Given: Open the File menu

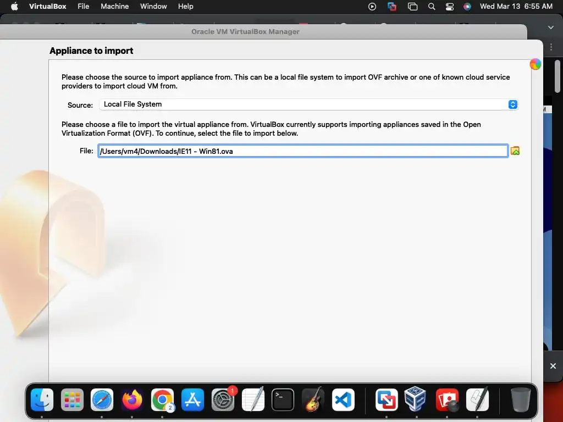Looking at the screenshot, I should (84, 7).
